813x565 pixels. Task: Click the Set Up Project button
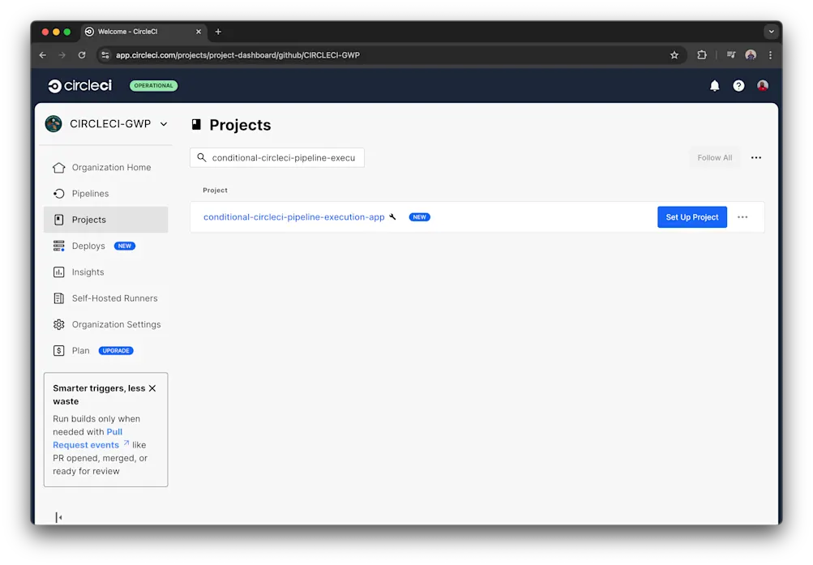click(x=691, y=216)
